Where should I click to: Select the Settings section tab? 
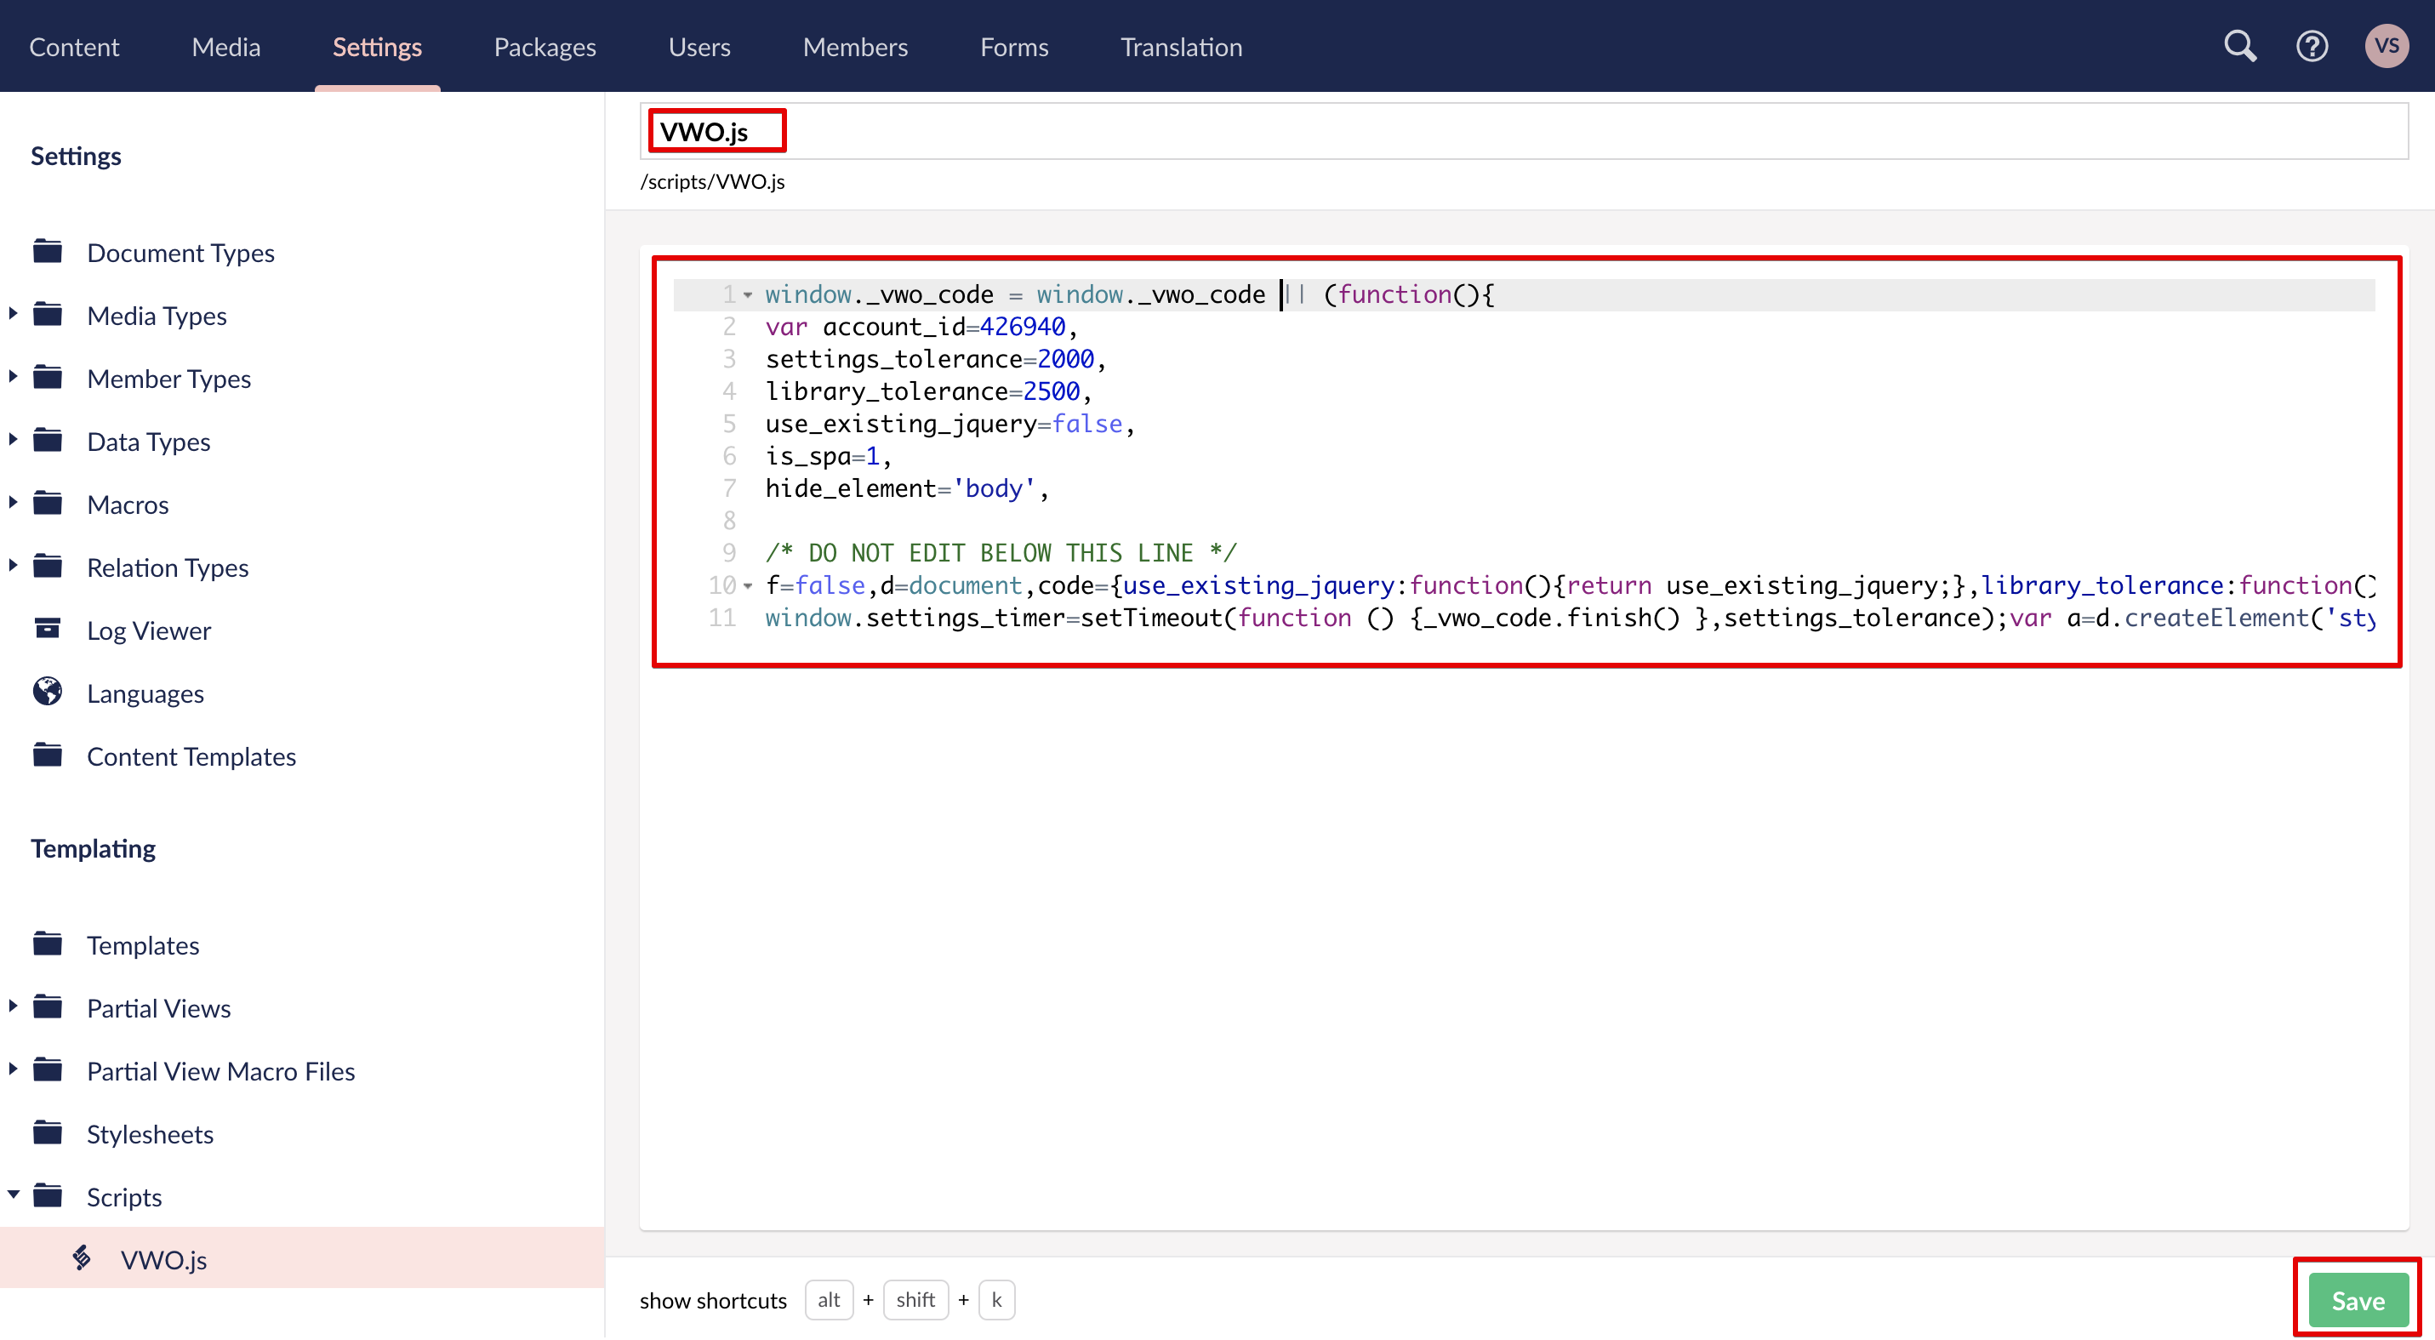(376, 46)
